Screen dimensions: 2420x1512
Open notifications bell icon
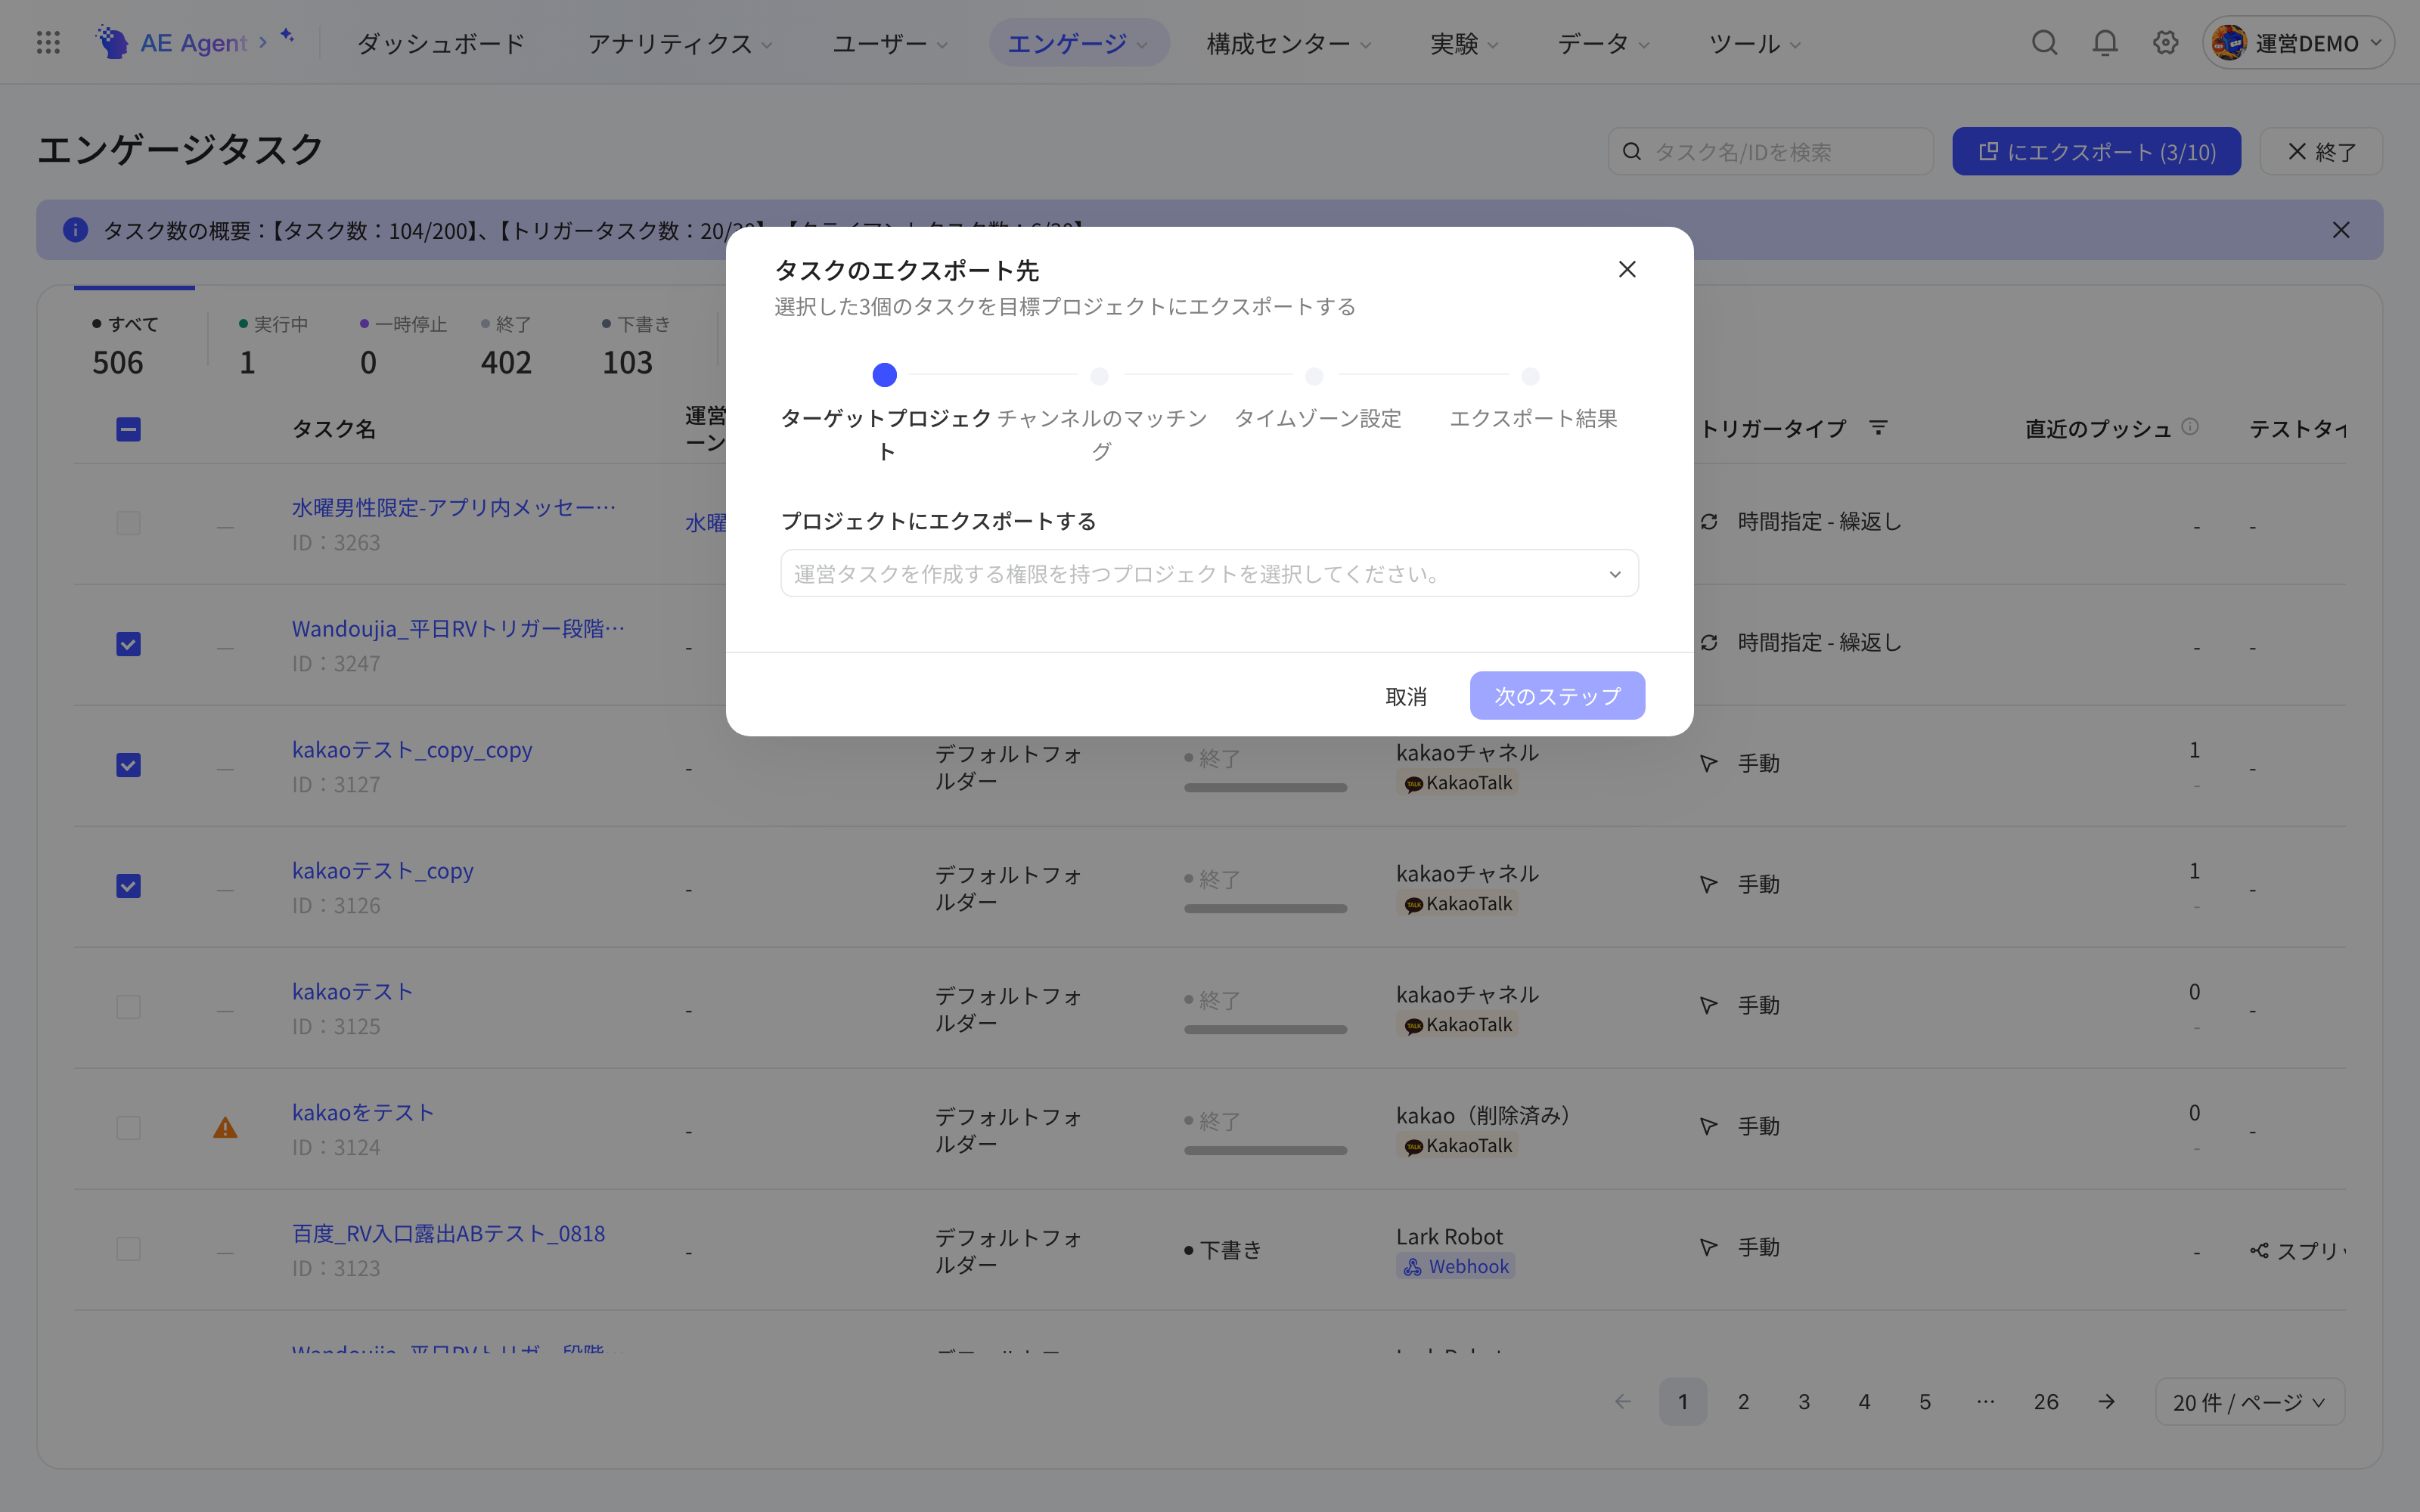coord(2105,42)
